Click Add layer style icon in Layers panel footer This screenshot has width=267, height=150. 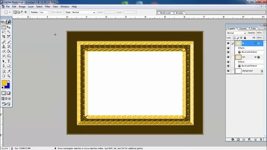[233, 140]
